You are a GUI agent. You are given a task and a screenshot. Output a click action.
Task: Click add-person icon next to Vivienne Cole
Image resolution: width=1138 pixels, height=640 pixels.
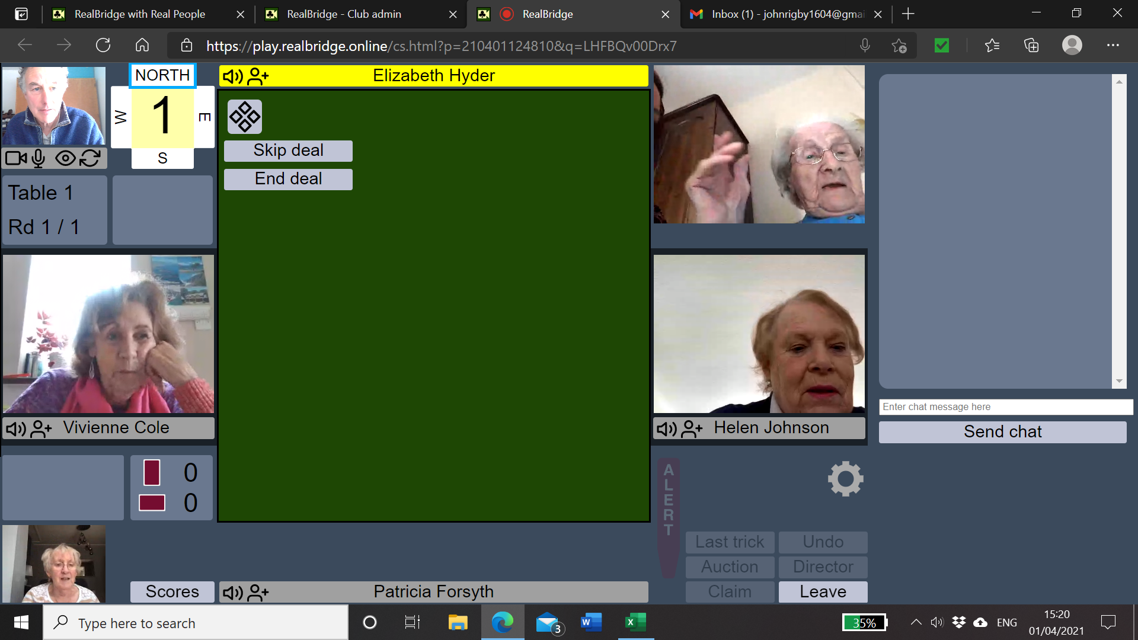click(41, 428)
